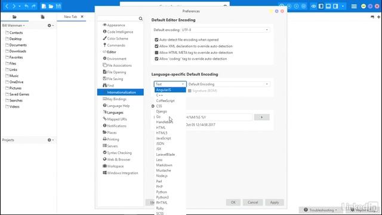Screen dimensions: 382x215
Task: Collapse the Text language dropdown
Action: pyautogui.click(x=170, y=84)
